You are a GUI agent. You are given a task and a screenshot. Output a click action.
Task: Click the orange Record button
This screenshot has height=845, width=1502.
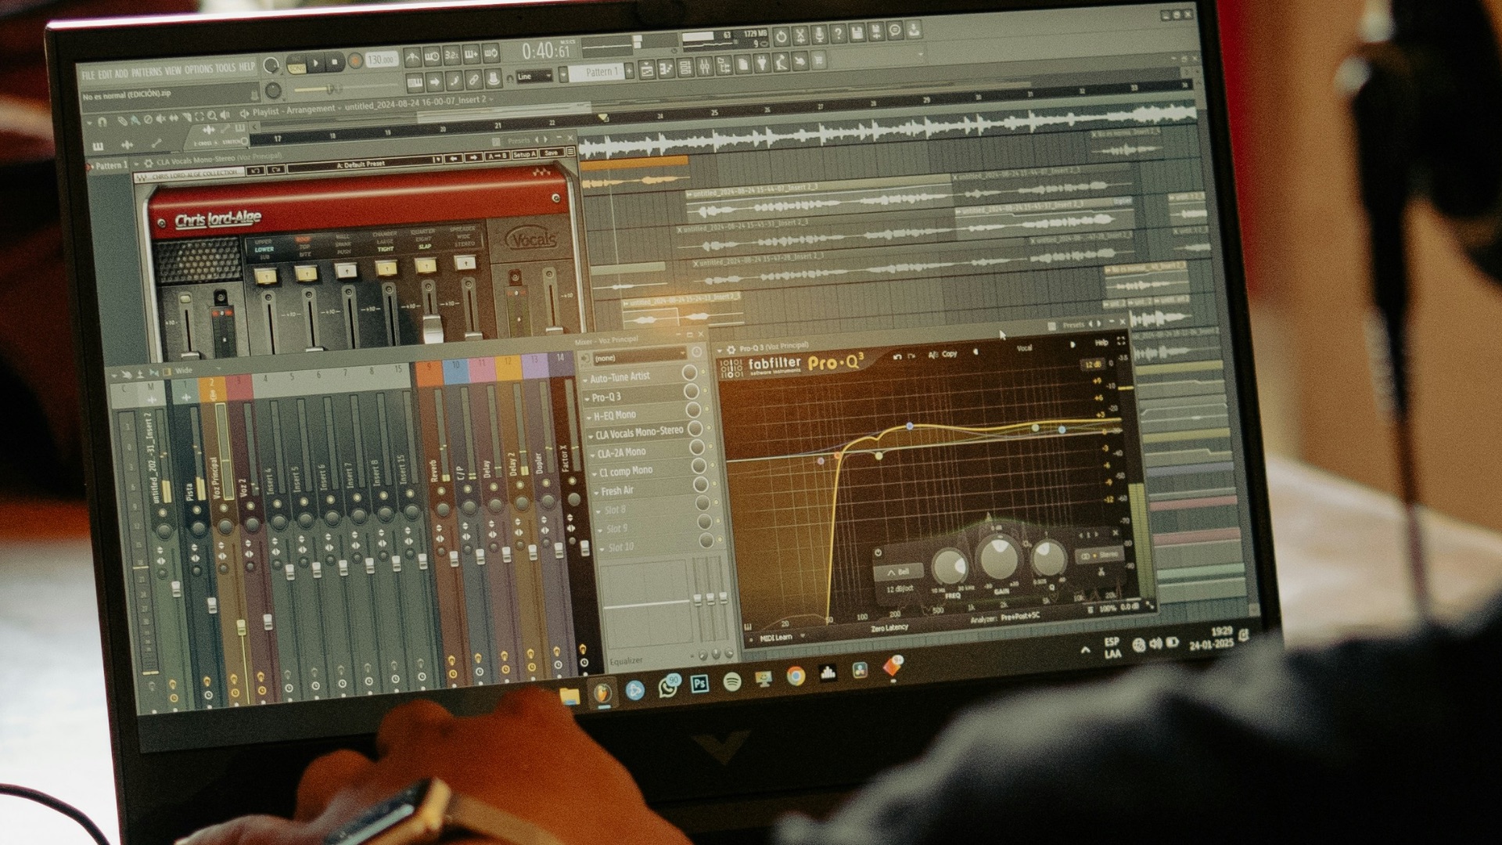point(354,61)
